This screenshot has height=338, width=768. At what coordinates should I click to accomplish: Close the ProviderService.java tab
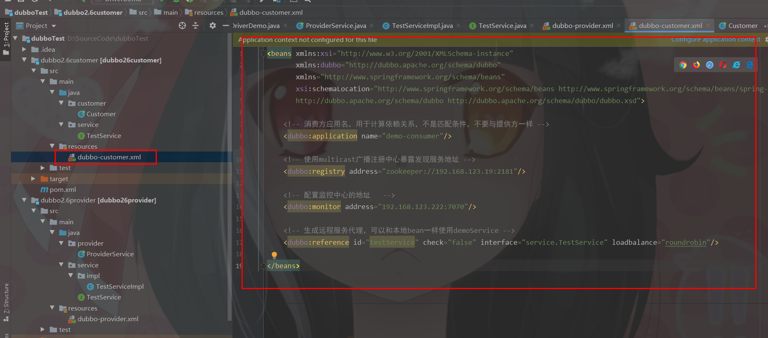pos(372,25)
